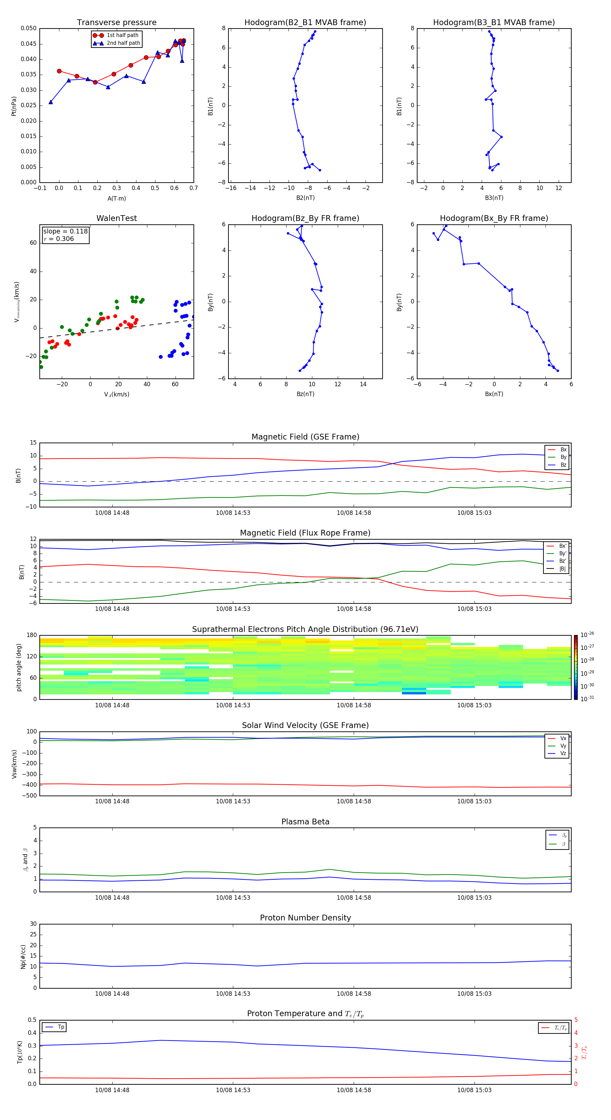Click the 'Bz(nT)' x-axis label

coord(305,394)
